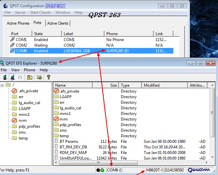
Task: Select restricted .efs_private icon in tree
Action: (14, 91)
